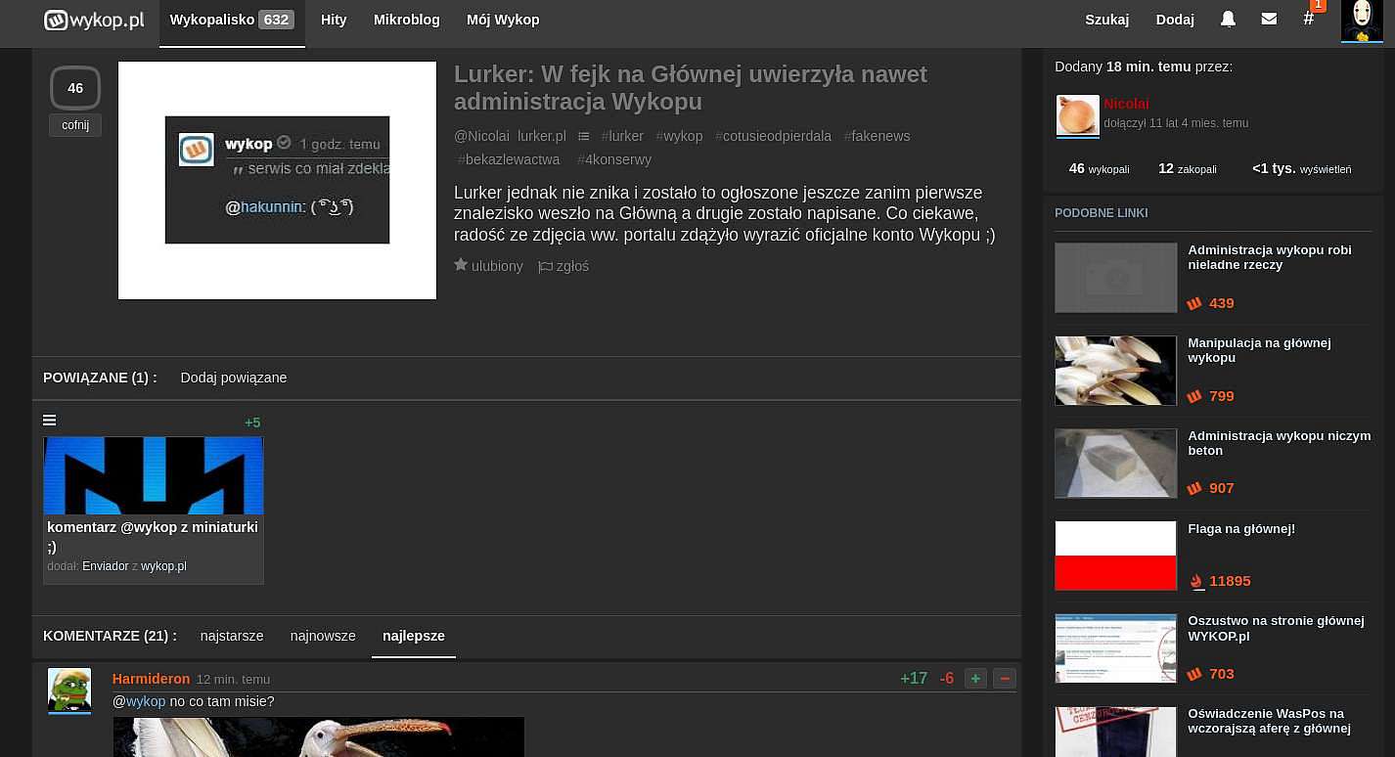
Task: Sort comments by najlepsze
Action: 414,636
